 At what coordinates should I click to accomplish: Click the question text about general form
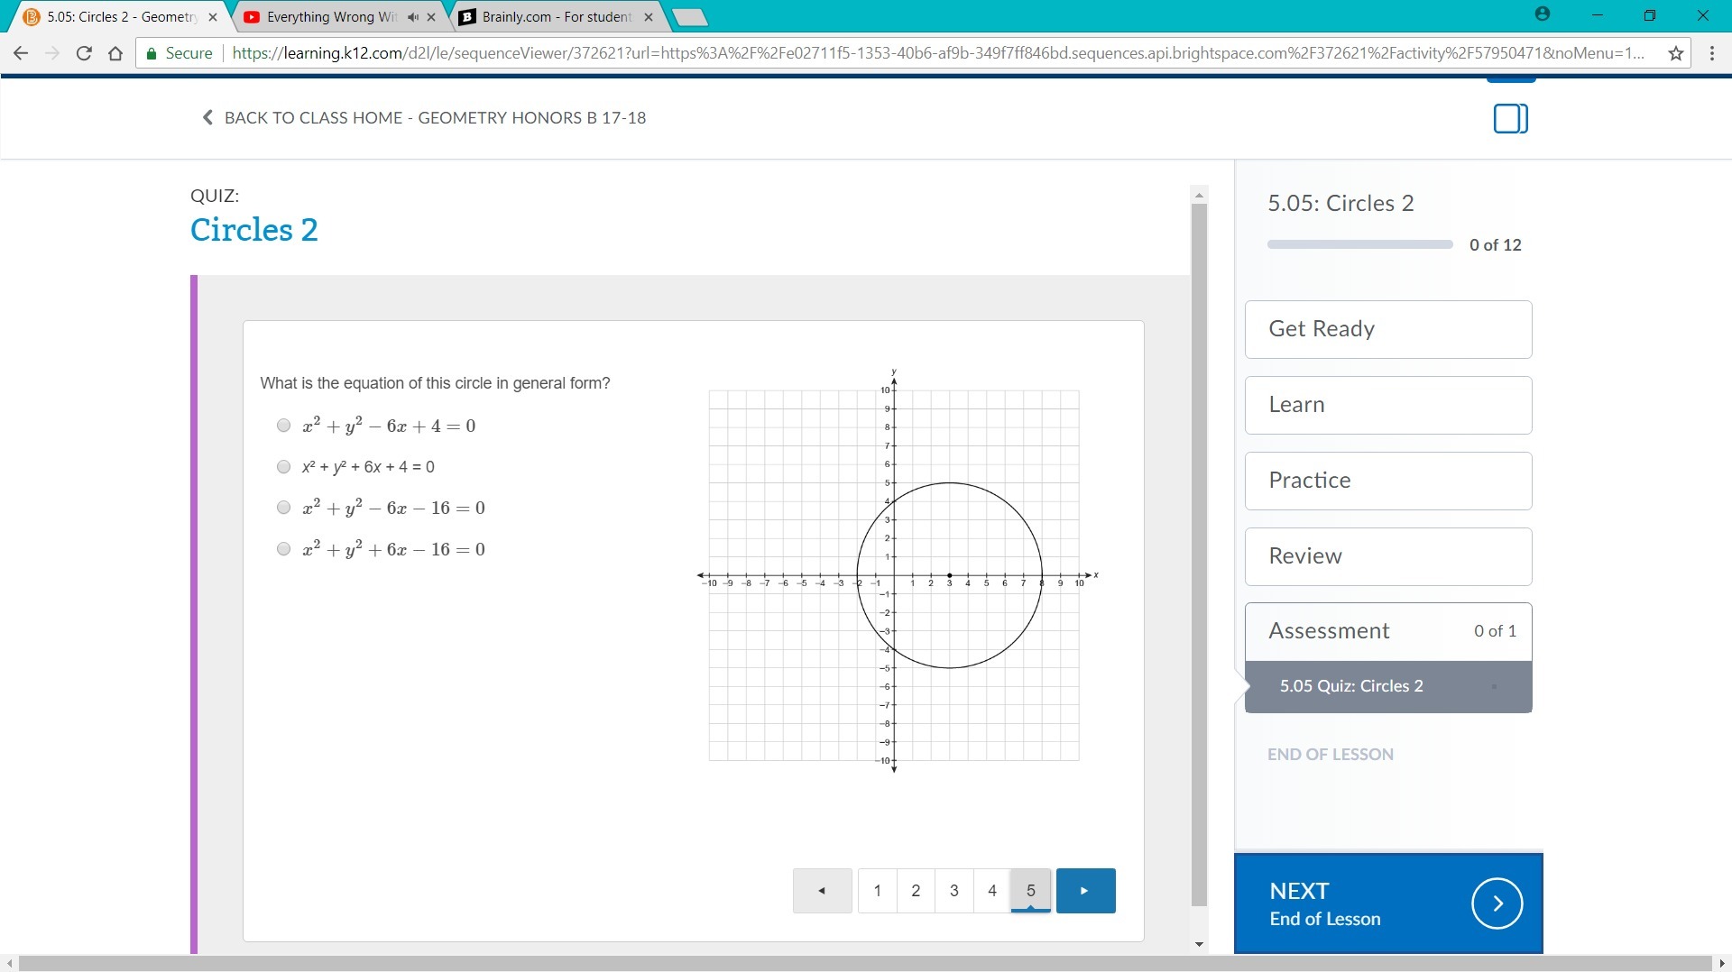436,383
